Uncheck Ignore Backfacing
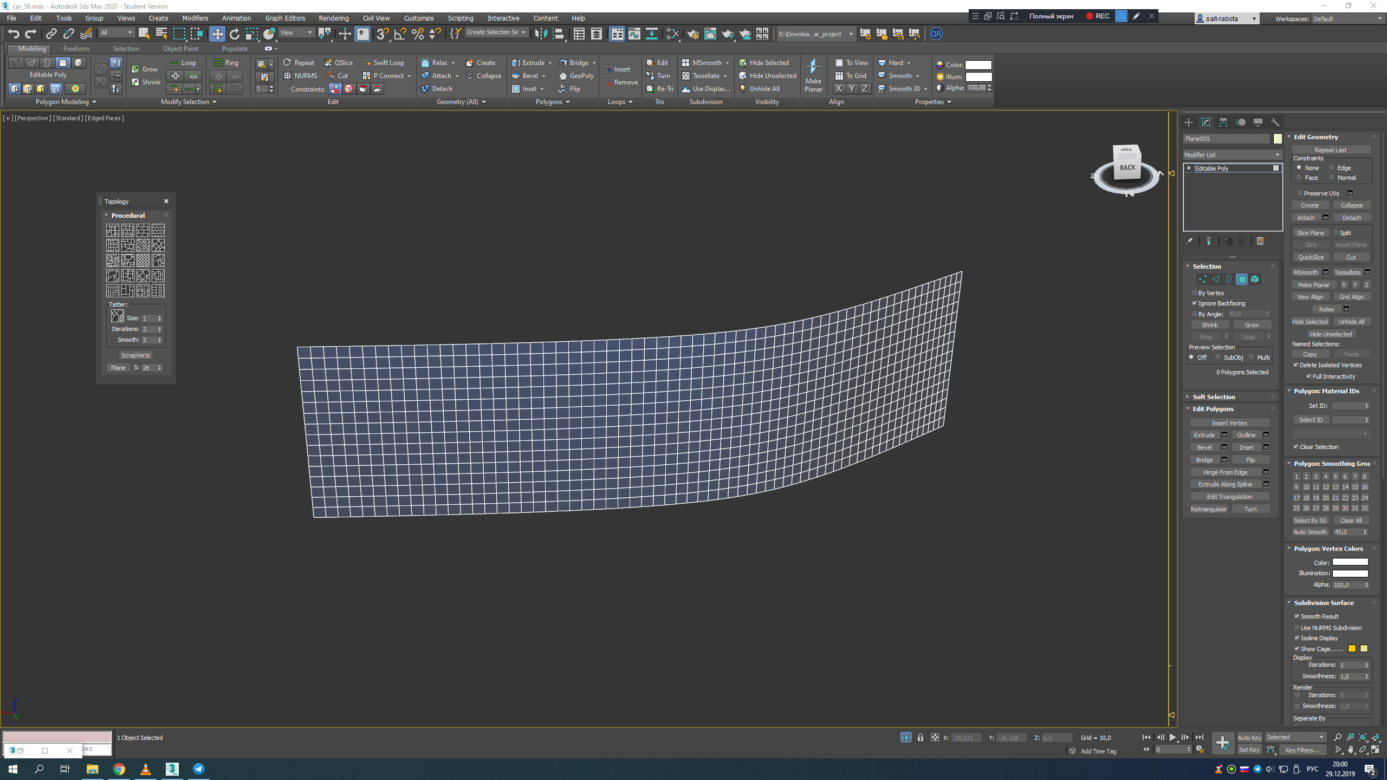Screen dimensions: 1387x780 [x=1194, y=303]
